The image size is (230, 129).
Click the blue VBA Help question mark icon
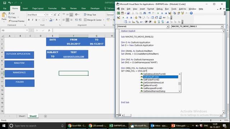point(191,13)
